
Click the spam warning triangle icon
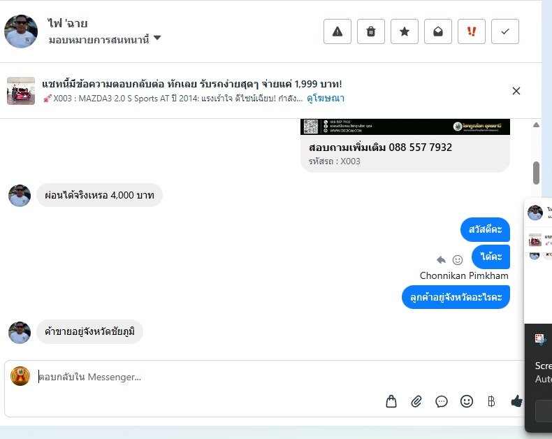click(337, 31)
